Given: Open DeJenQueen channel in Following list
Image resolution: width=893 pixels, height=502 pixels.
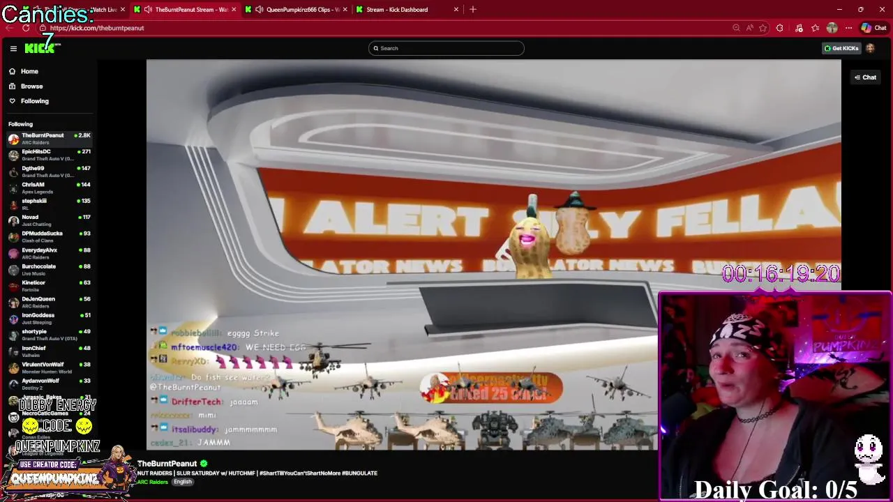Looking at the screenshot, I should 49,302.
